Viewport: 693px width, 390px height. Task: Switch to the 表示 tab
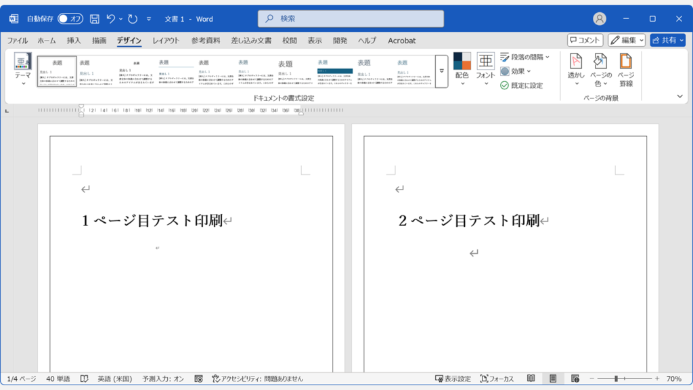315,41
